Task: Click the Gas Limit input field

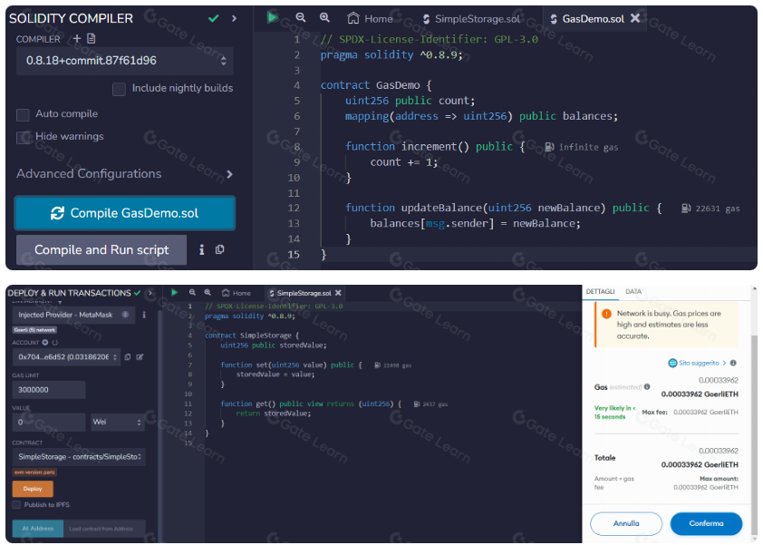Action: 49,390
